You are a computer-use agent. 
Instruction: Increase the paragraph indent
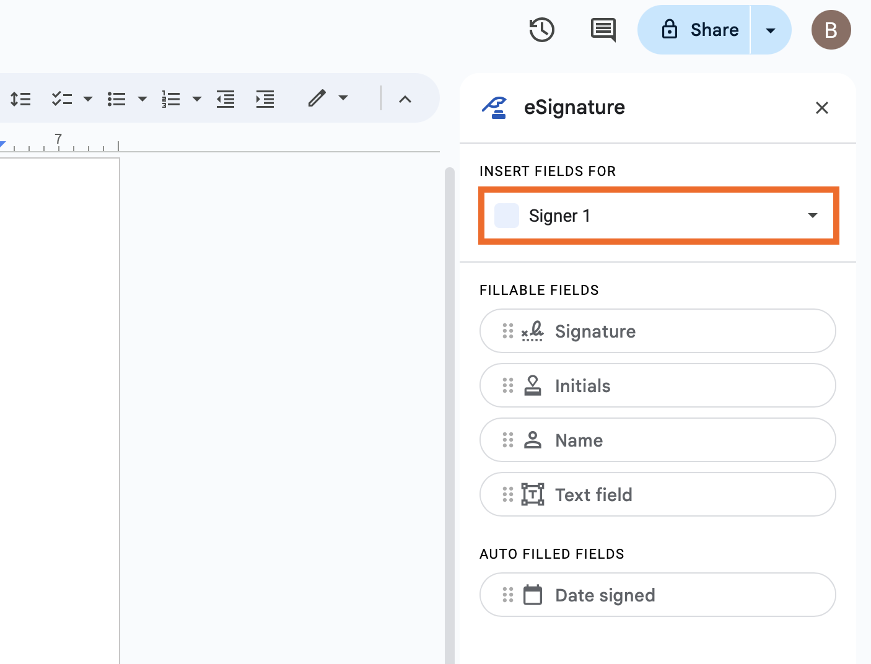(x=265, y=99)
